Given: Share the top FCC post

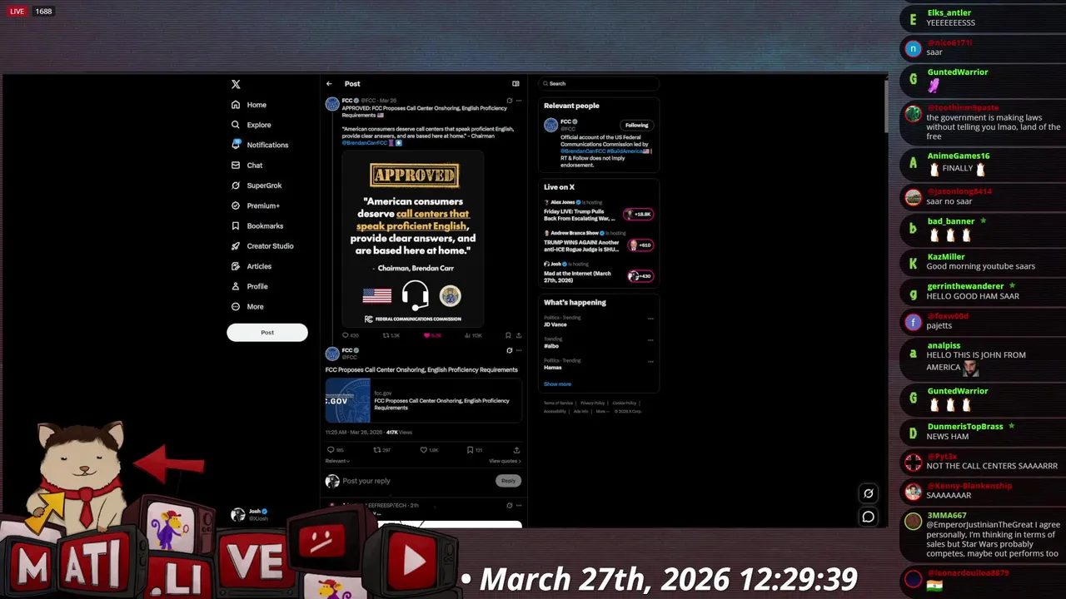Looking at the screenshot, I should (x=519, y=335).
